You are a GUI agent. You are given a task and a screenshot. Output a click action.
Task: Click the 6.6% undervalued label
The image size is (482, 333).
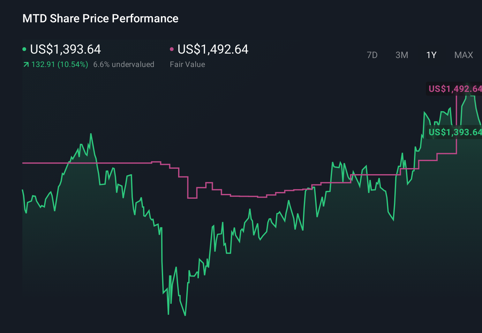(x=124, y=64)
